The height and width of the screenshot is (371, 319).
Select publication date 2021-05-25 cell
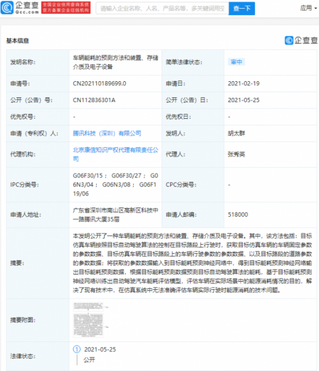pyautogui.click(x=244, y=100)
